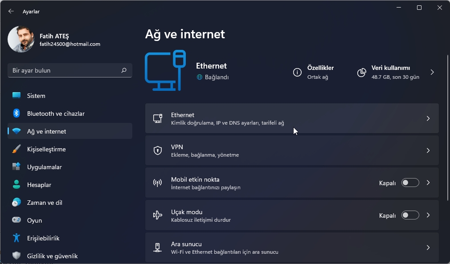450x264 pixels.
Task: Click the Mobil etkin nokta hotspot icon
Action: point(158,183)
